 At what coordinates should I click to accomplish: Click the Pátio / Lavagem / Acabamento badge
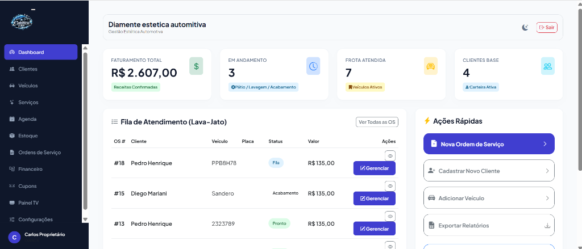(264, 87)
